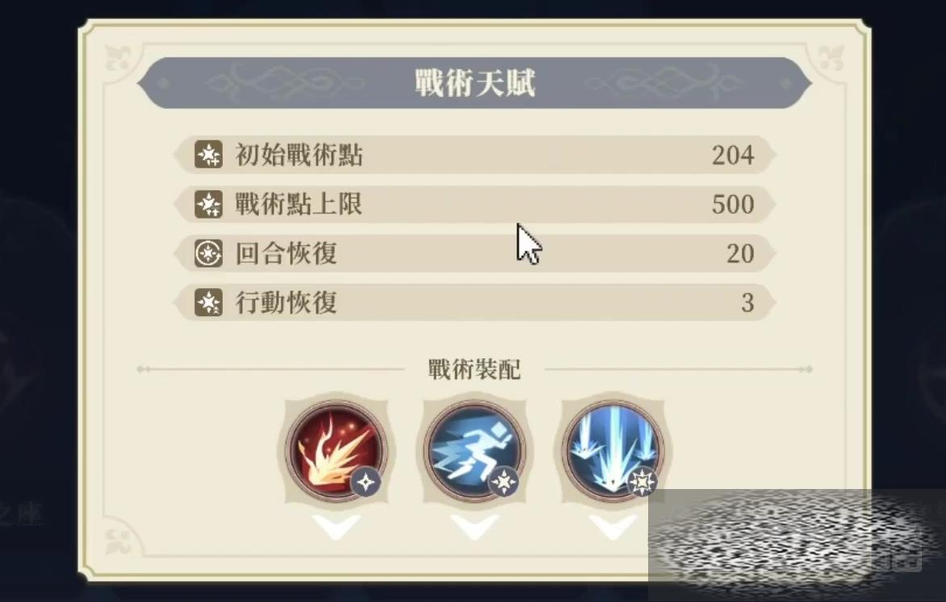
Task: Select the red flame burst tactic icon
Action: (336, 450)
